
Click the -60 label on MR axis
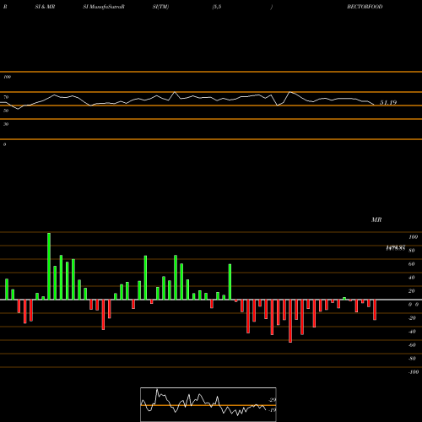[412, 345]
